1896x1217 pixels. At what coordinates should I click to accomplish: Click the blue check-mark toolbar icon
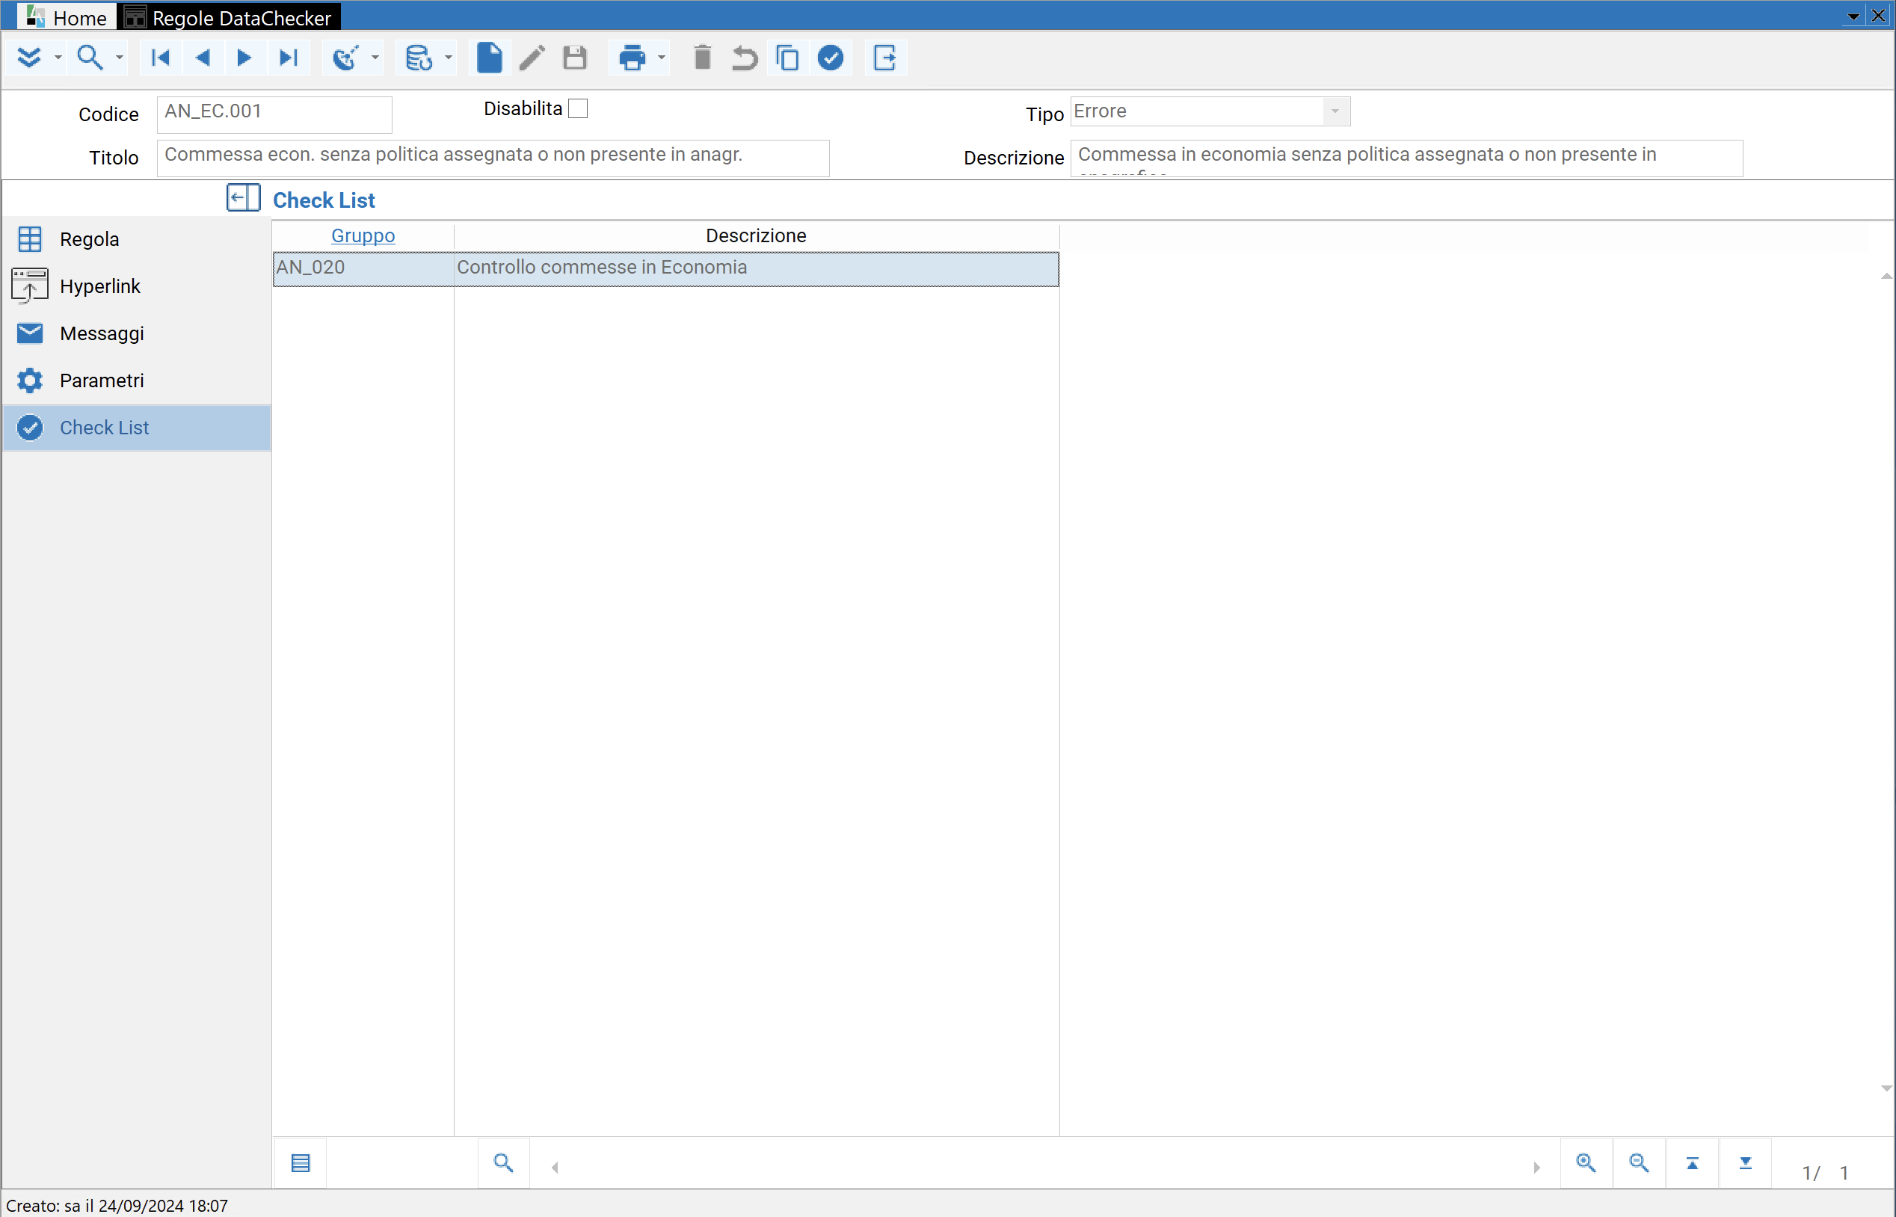coord(831,58)
